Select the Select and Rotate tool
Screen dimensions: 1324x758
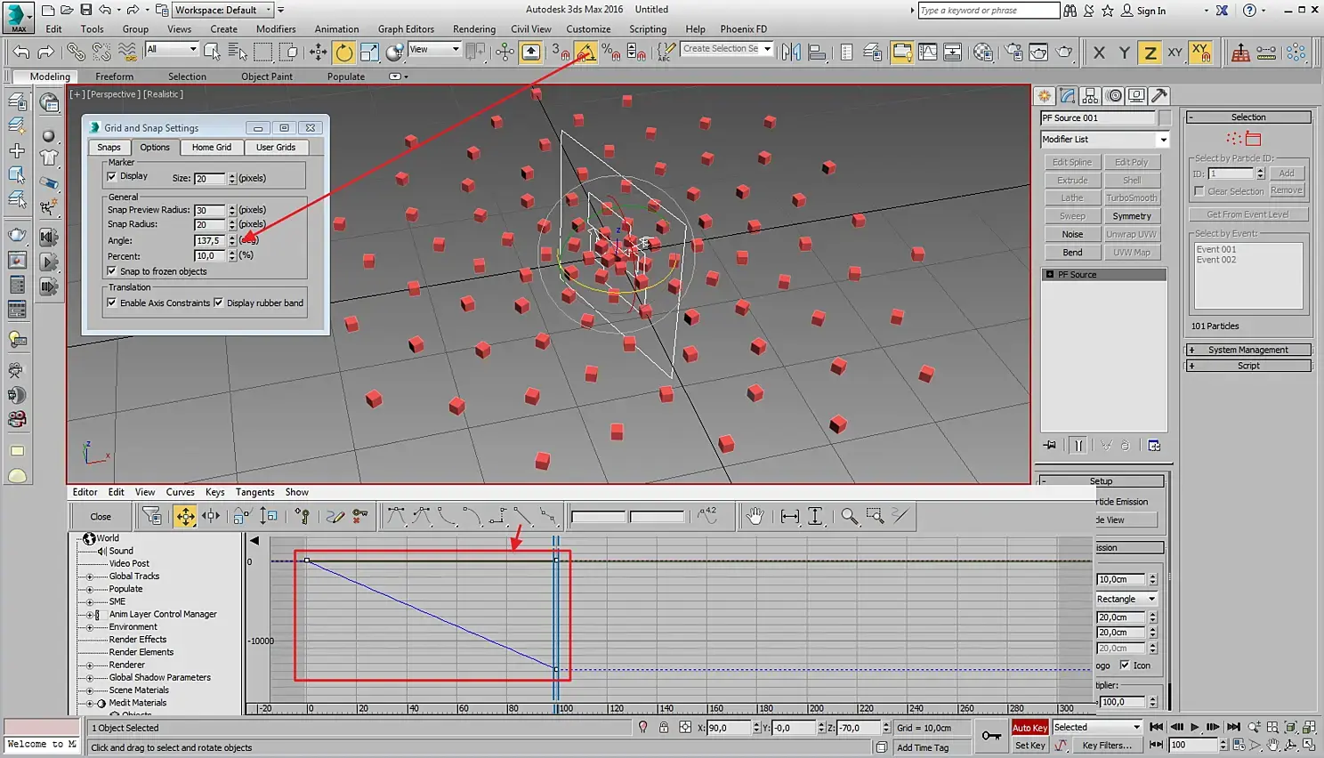[343, 52]
